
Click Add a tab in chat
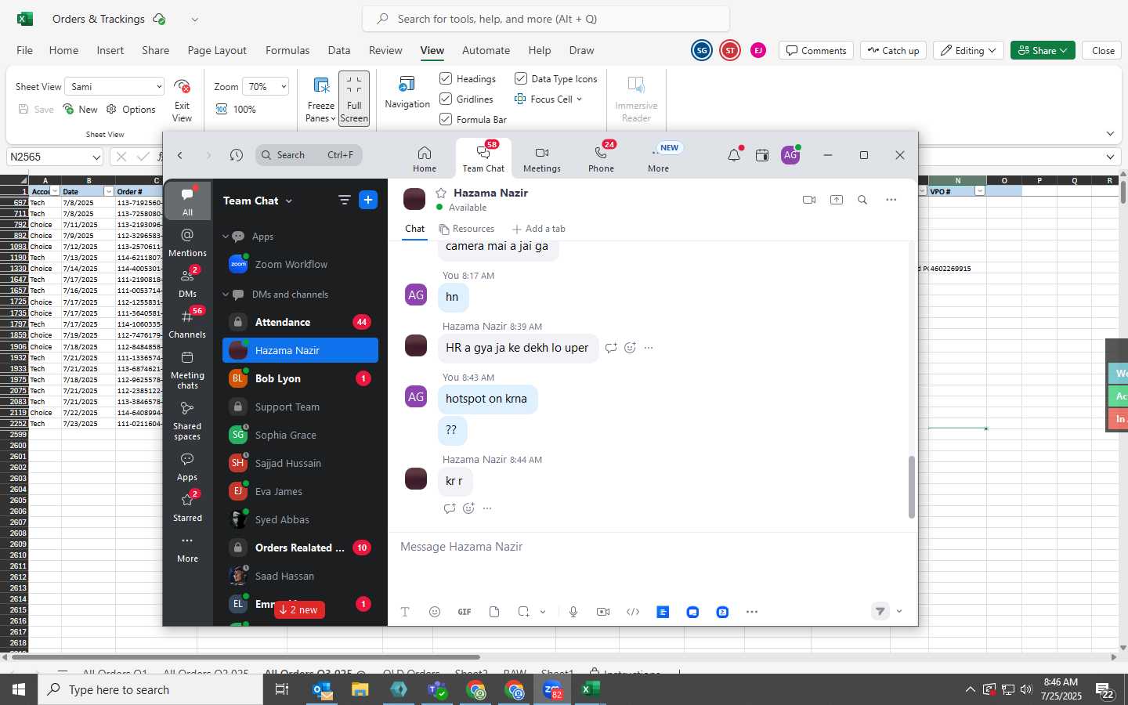click(538, 229)
